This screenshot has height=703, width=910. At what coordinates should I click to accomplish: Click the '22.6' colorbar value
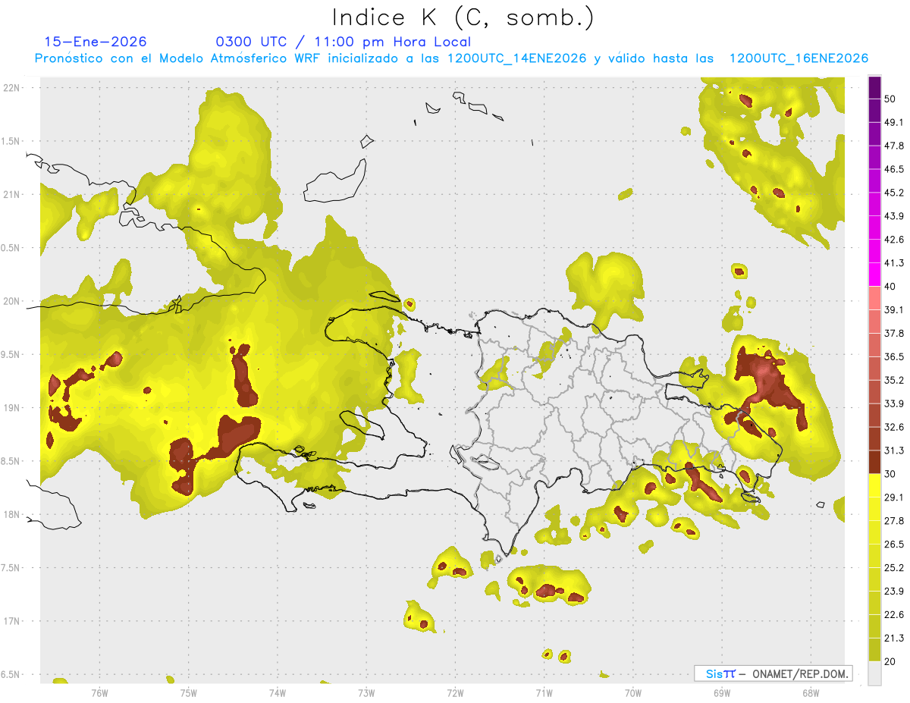(x=894, y=615)
